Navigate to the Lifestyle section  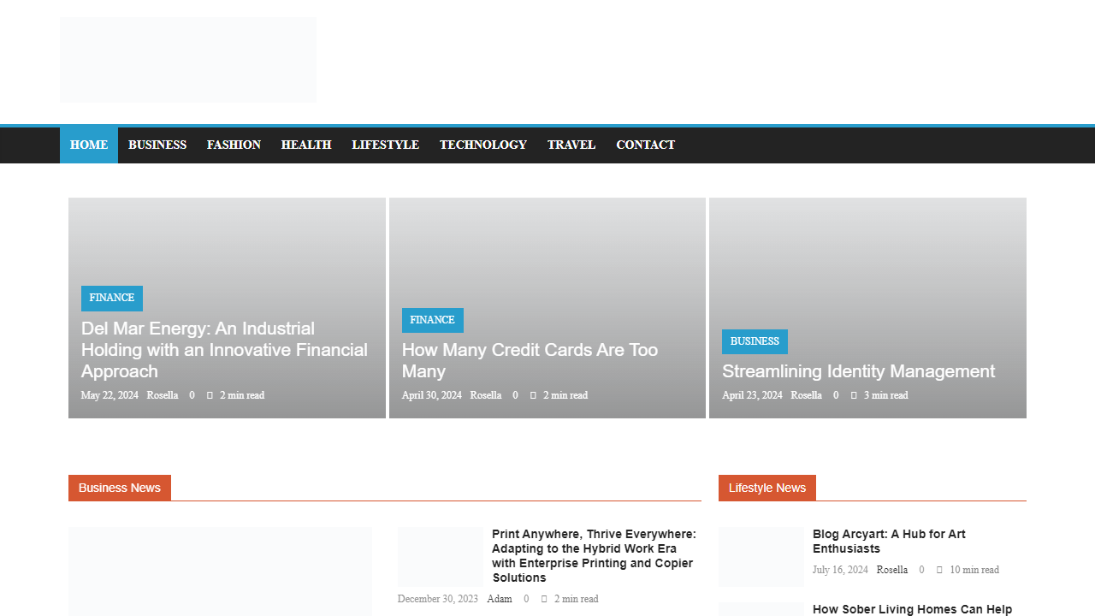tap(385, 145)
